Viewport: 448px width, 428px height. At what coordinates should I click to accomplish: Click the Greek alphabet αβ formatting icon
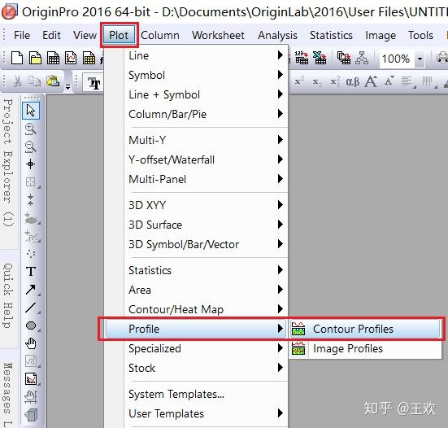(353, 81)
